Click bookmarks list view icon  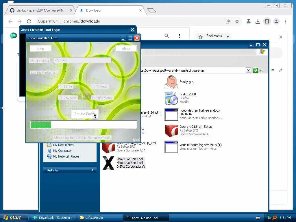point(273,70)
